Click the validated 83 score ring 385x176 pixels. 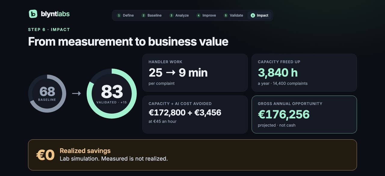112,94
